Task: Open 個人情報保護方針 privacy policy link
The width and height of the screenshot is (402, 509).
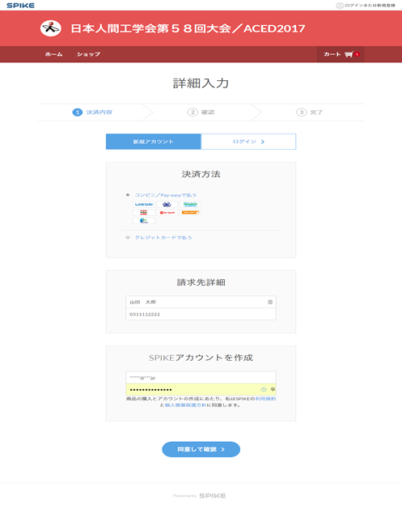Action: tap(185, 405)
